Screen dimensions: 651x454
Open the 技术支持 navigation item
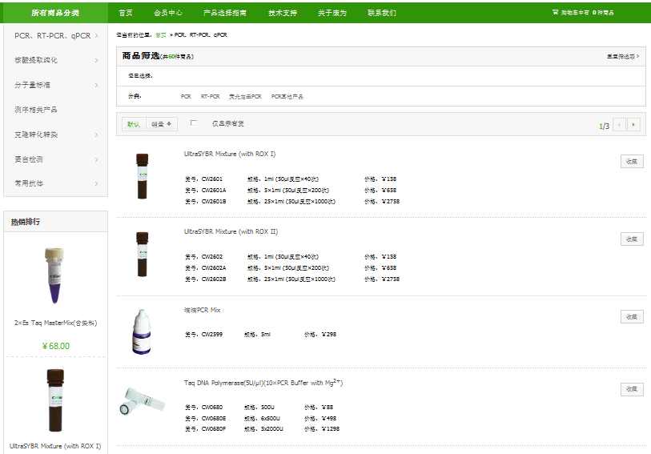tap(283, 13)
